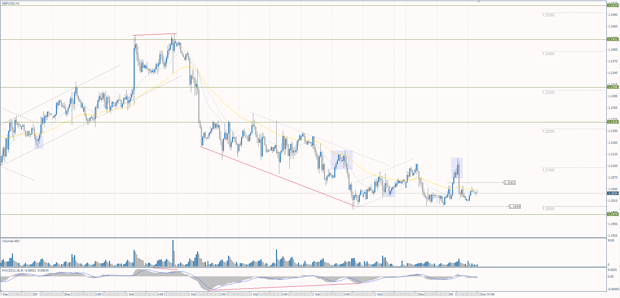Select the 2022.12.09 00:00 time marker
620x298 pixels.
52,294
